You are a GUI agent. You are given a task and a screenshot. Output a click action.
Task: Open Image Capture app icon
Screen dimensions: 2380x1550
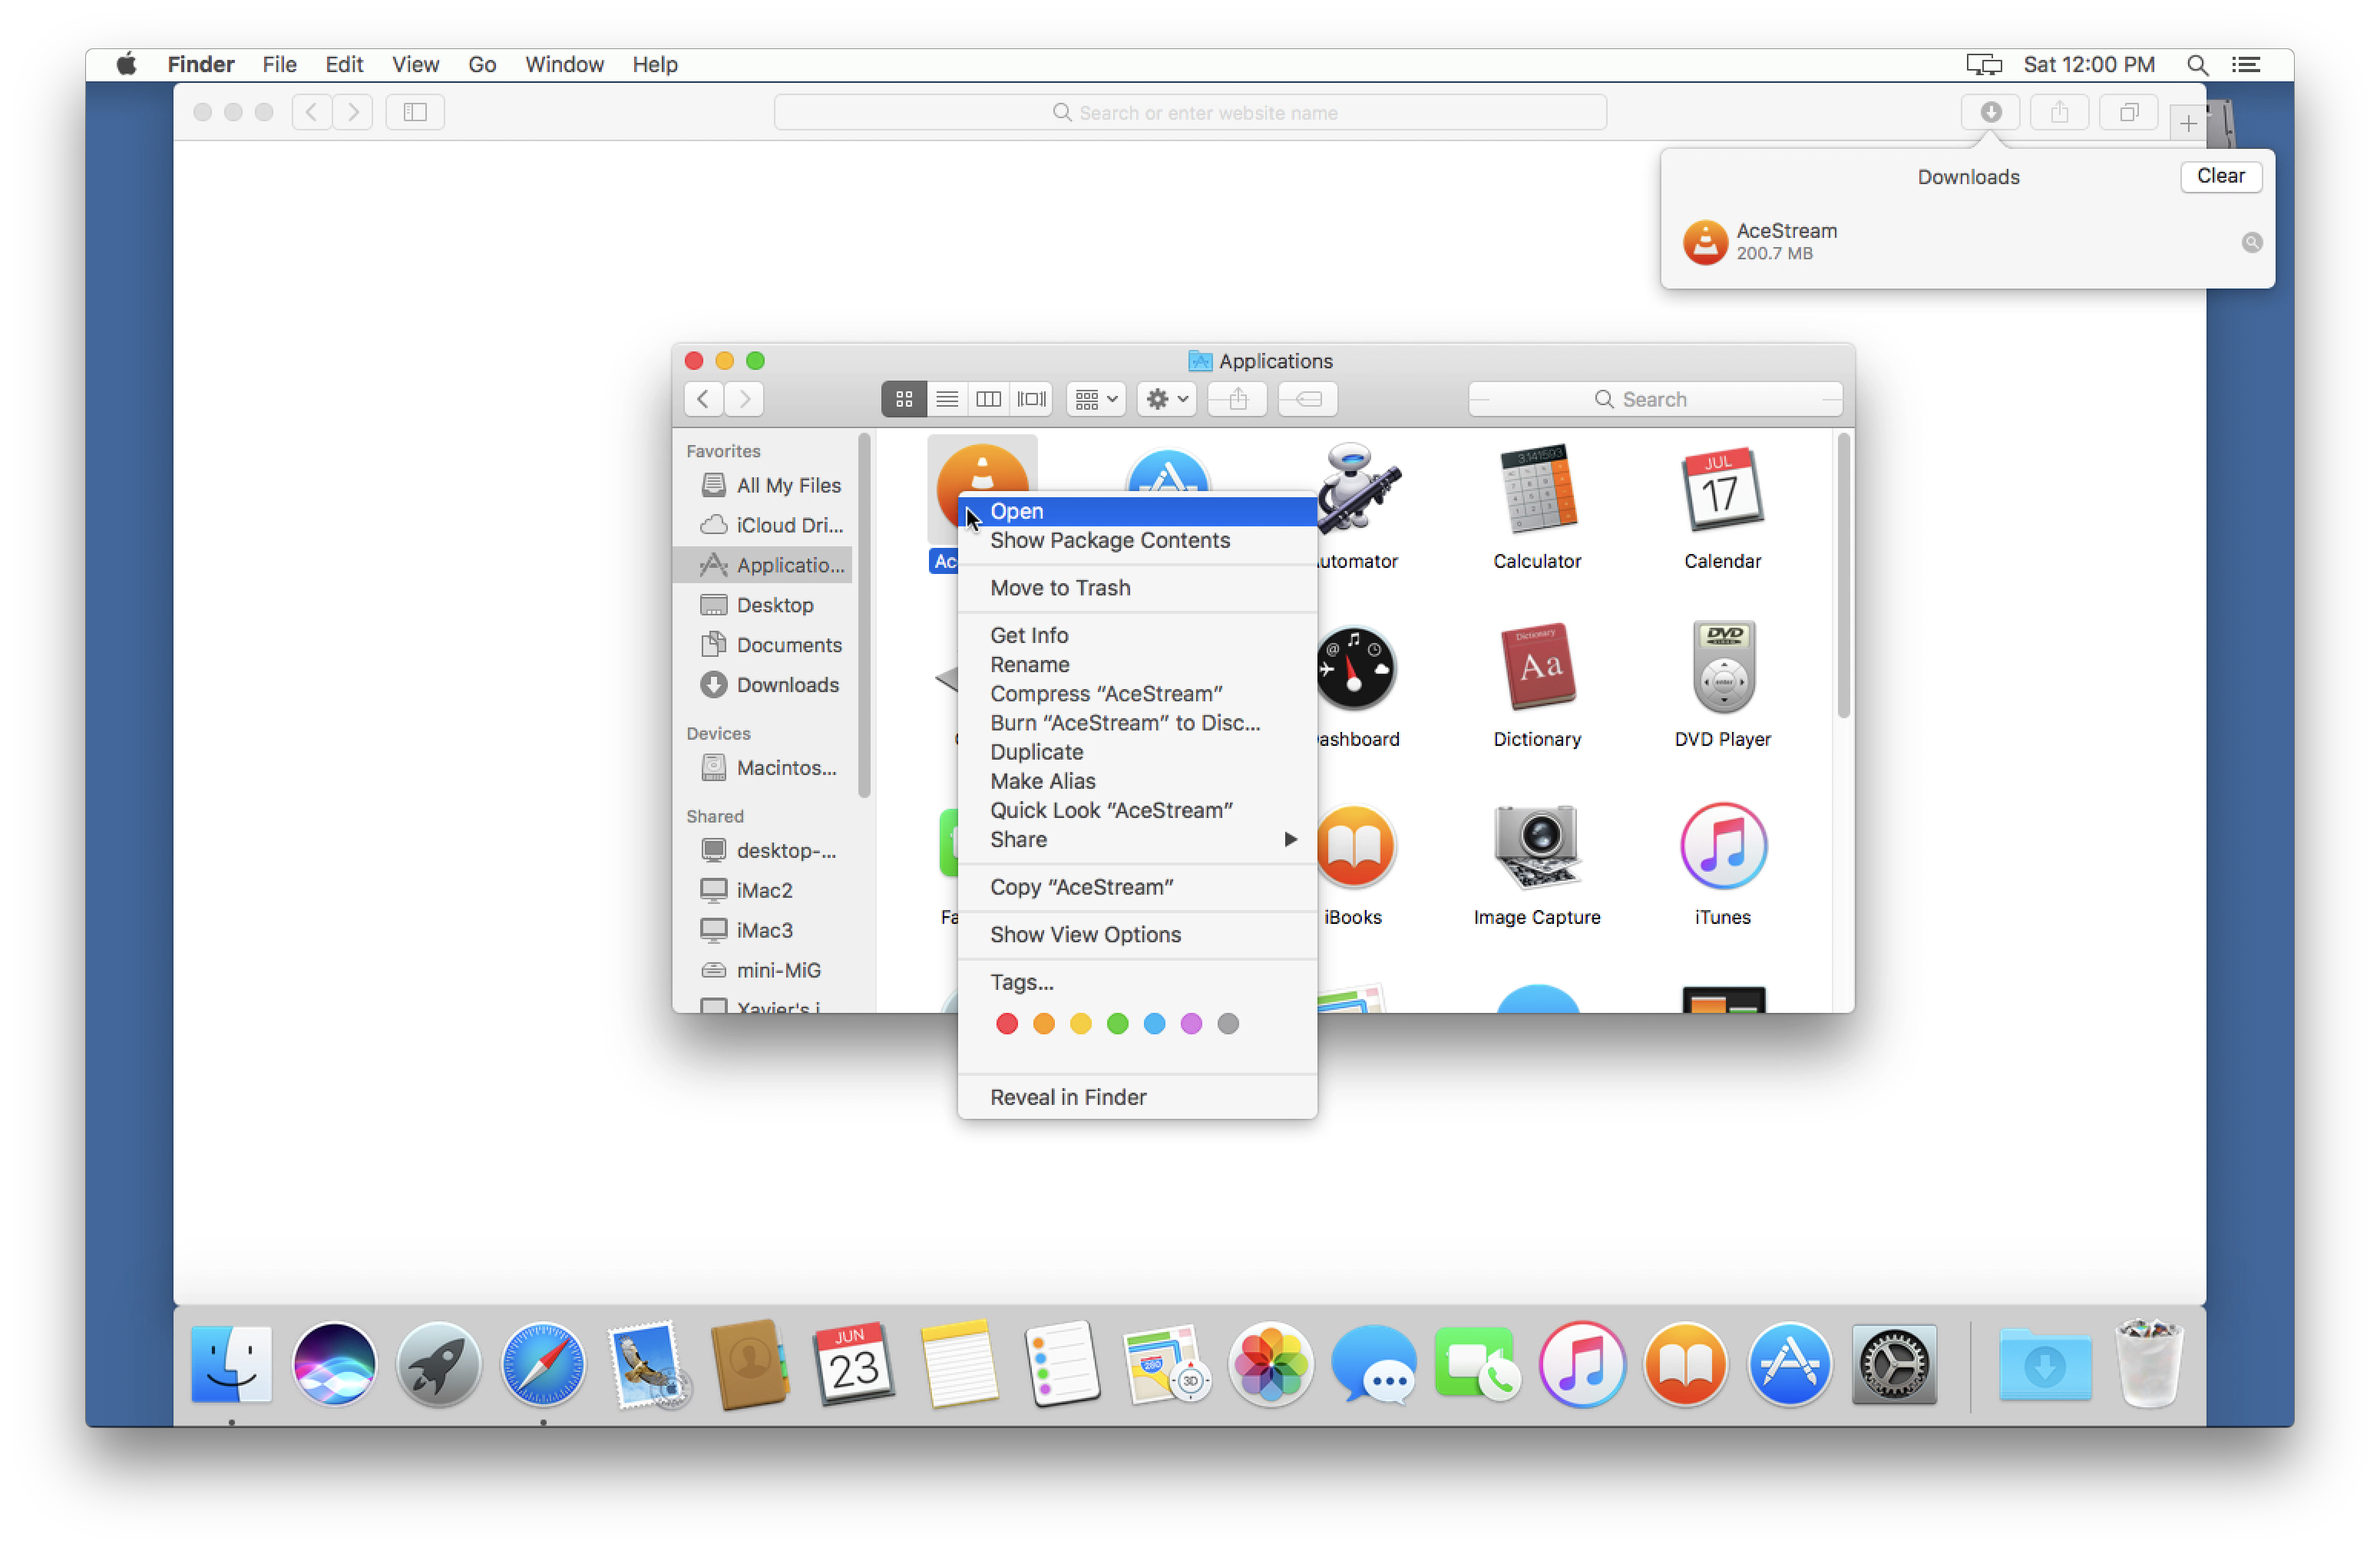click(x=1537, y=846)
